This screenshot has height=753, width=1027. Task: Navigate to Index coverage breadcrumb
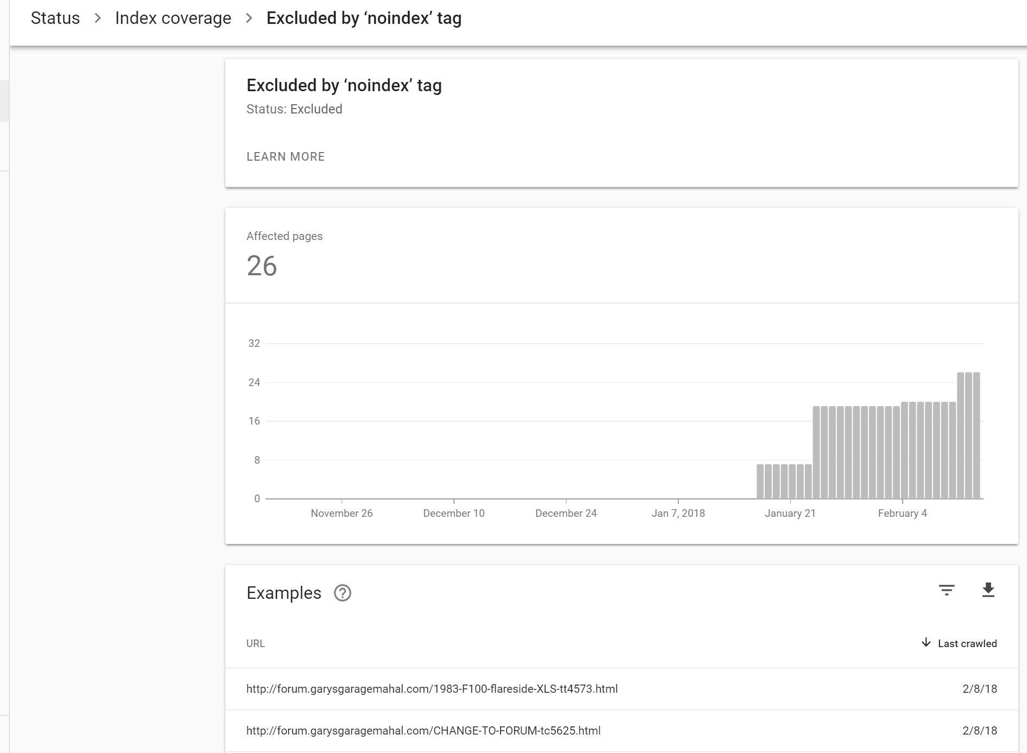pos(173,18)
